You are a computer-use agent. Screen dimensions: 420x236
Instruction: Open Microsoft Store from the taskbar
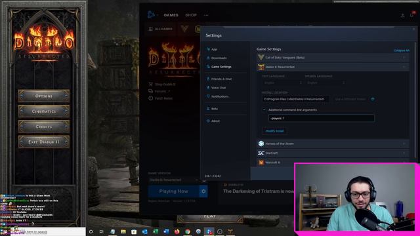point(134,231)
